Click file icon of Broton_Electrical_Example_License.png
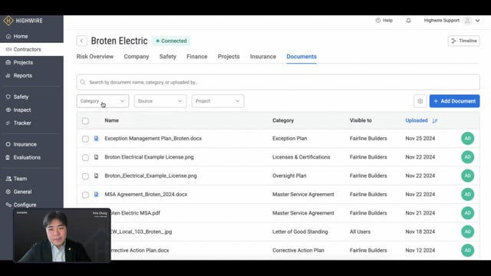The width and height of the screenshot is (491, 276). tap(97, 176)
